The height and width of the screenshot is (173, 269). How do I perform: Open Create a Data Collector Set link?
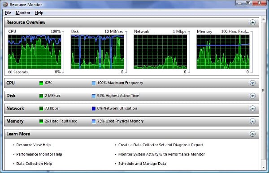pos(161,145)
